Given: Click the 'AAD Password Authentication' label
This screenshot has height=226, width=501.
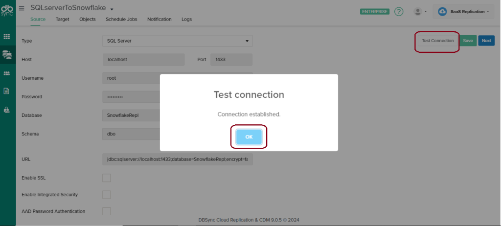Looking at the screenshot, I should (53, 211).
